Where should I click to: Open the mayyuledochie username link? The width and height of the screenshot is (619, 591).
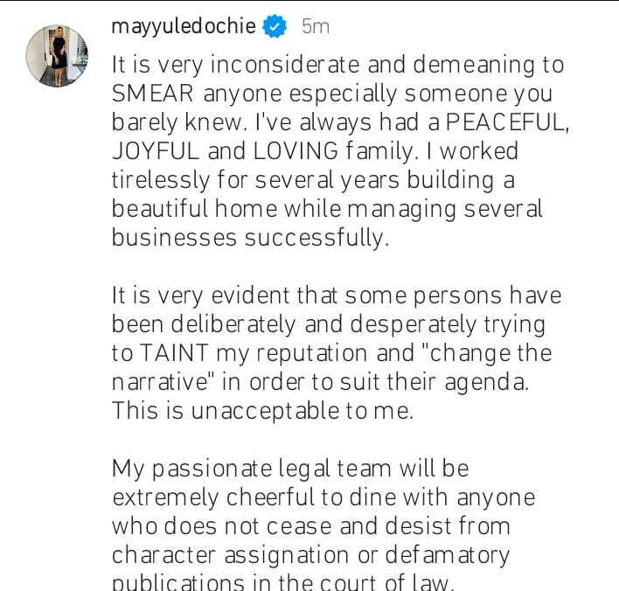184,27
